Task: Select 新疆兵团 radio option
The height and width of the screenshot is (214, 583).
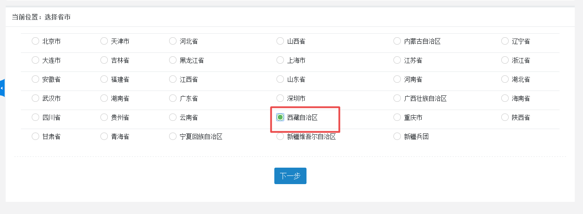Action: [x=397, y=136]
